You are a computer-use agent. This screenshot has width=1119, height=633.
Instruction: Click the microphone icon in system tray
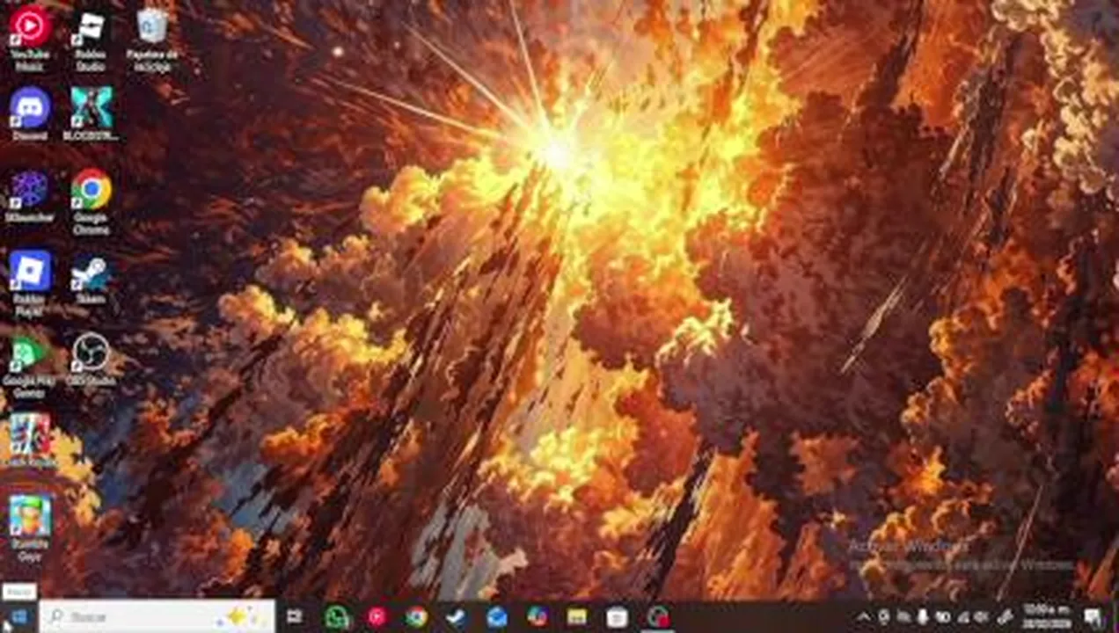(x=923, y=617)
